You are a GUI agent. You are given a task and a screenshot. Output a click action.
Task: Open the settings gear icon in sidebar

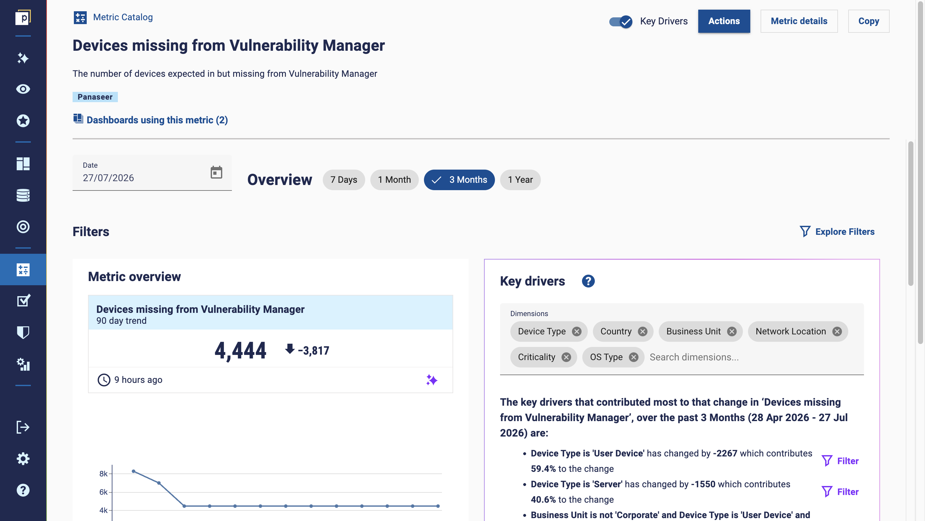[23, 458]
